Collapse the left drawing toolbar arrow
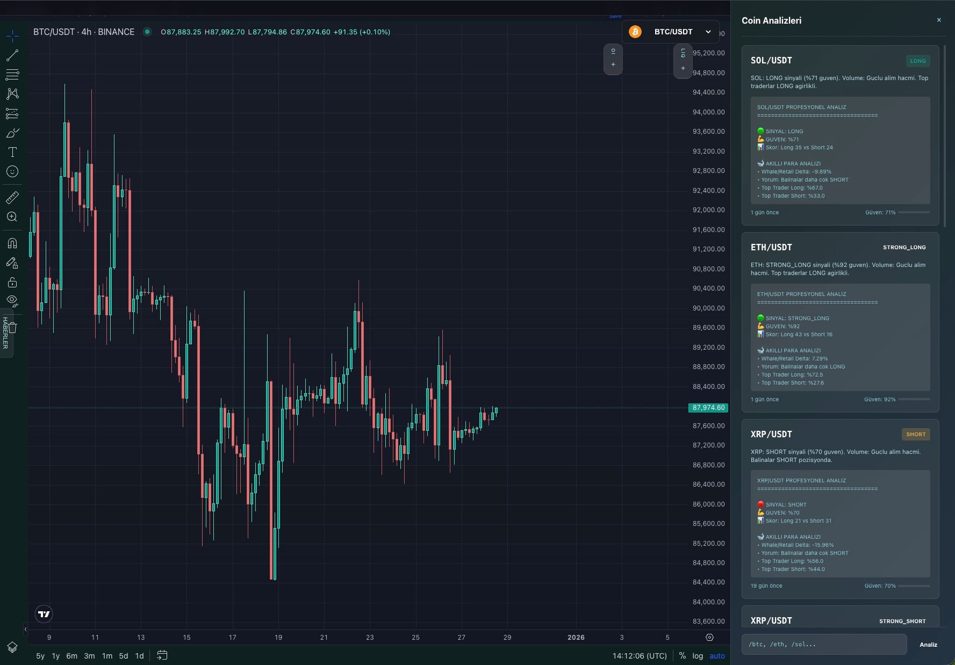This screenshot has width=955, height=665. click(25, 629)
